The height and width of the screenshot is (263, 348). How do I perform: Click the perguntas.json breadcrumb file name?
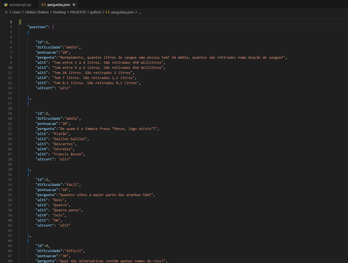123,12
